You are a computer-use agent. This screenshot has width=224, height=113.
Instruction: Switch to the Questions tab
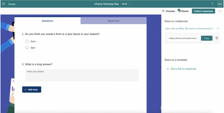point(48,21)
